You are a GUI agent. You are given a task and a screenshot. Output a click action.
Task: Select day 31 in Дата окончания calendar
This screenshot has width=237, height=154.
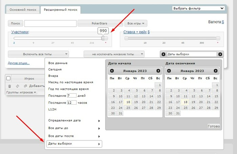tap(177, 113)
